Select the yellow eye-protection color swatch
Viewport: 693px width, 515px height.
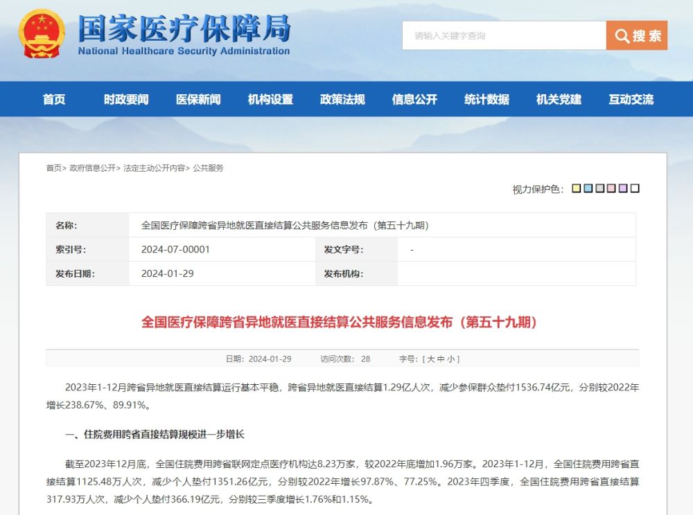pos(577,188)
